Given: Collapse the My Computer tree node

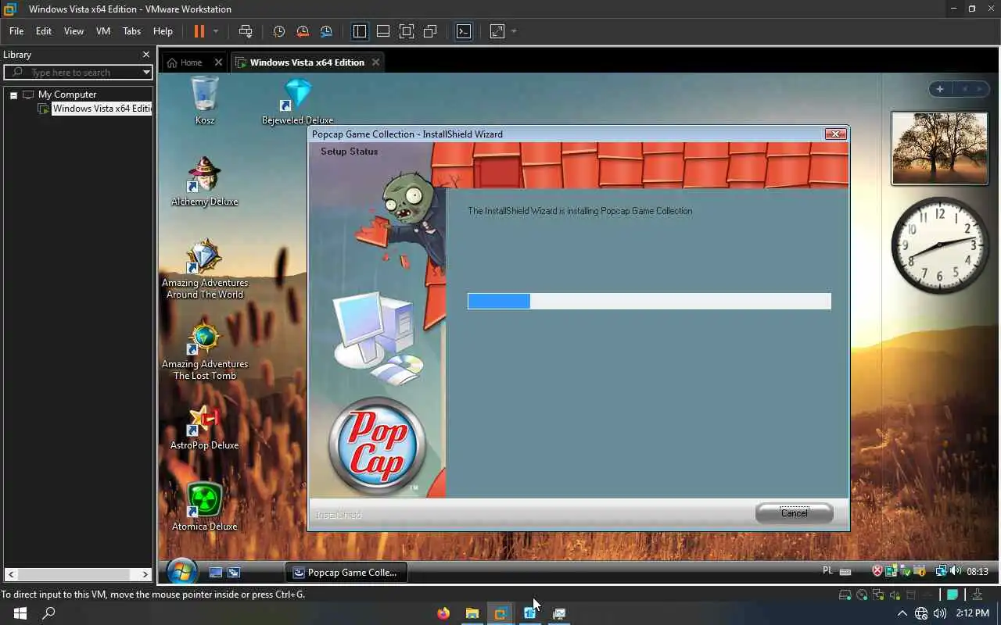Looking at the screenshot, I should [x=13, y=95].
